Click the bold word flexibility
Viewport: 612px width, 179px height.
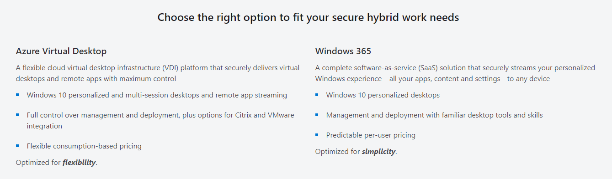point(79,163)
